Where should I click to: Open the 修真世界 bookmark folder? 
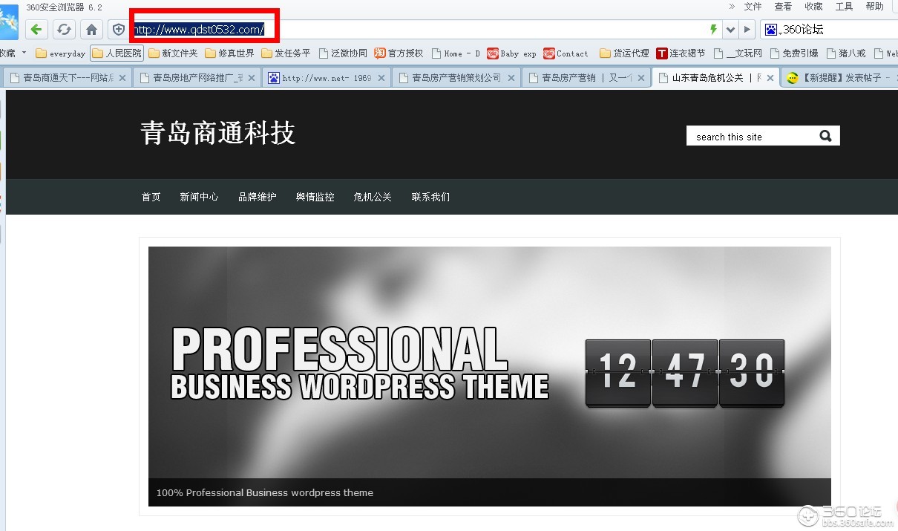point(229,53)
